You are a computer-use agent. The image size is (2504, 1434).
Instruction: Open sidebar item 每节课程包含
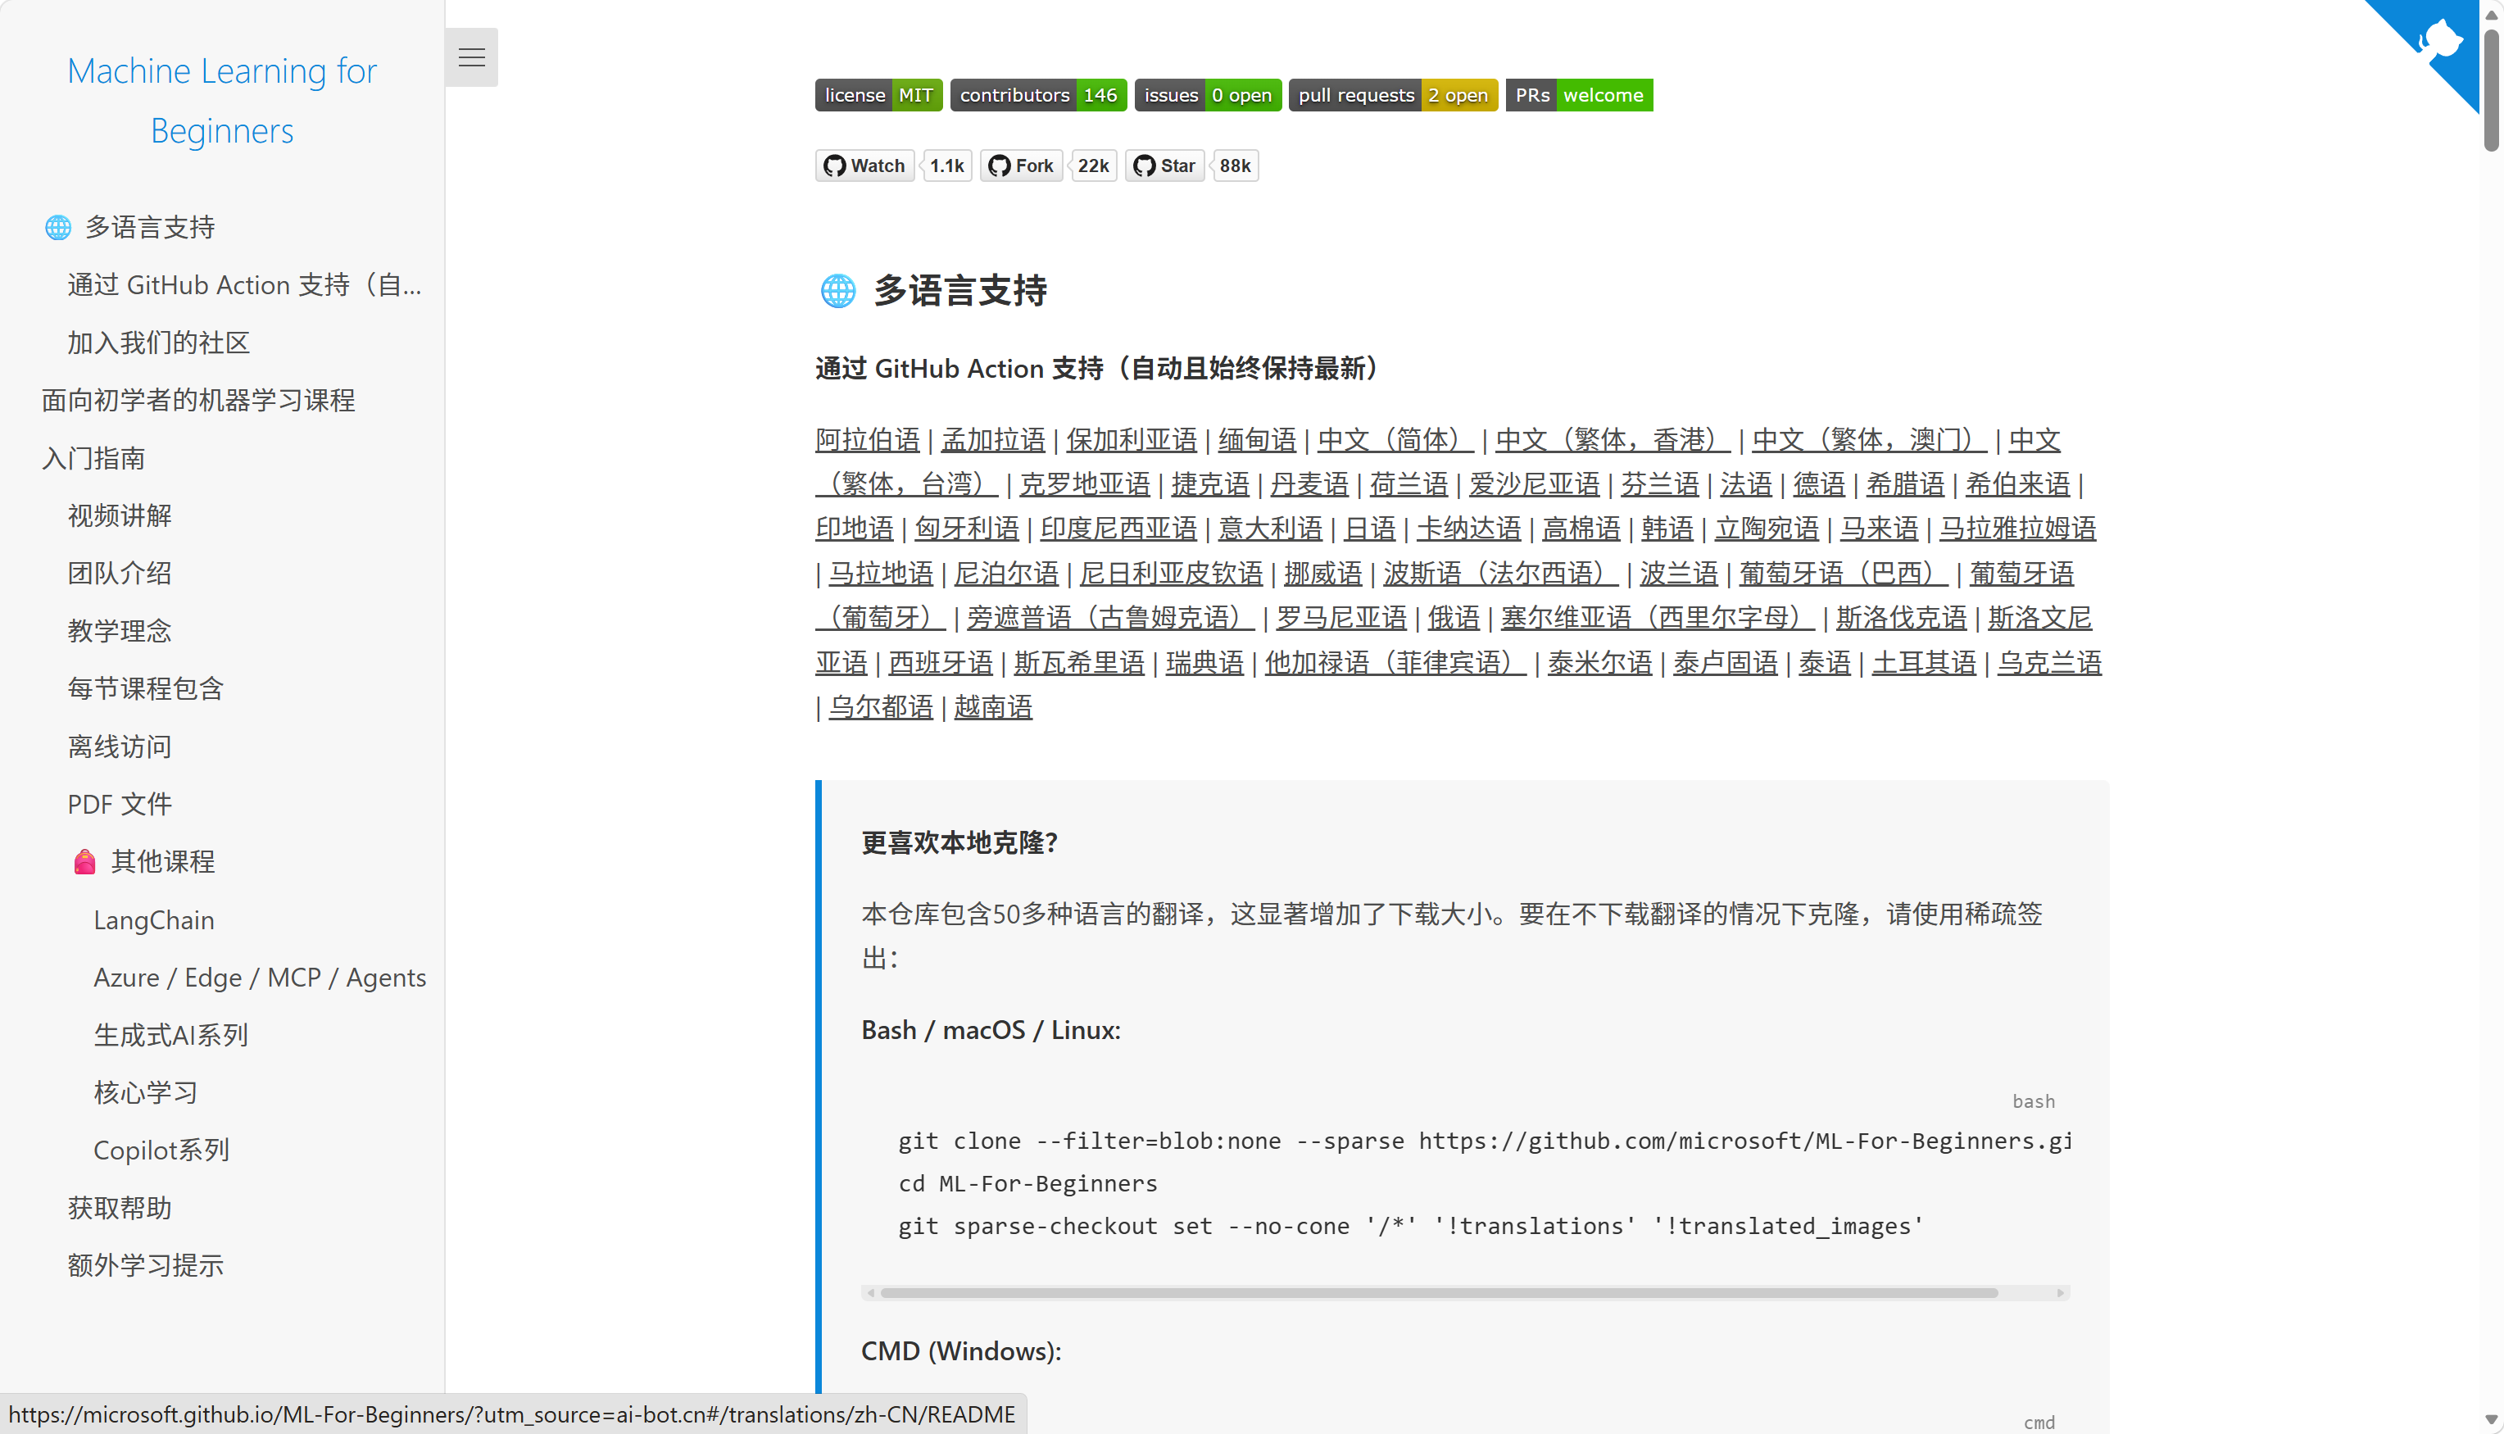(146, 688)
